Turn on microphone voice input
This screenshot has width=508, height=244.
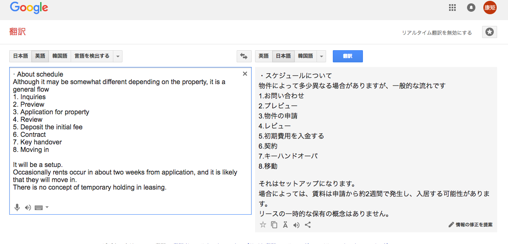[x=17, y=207]
